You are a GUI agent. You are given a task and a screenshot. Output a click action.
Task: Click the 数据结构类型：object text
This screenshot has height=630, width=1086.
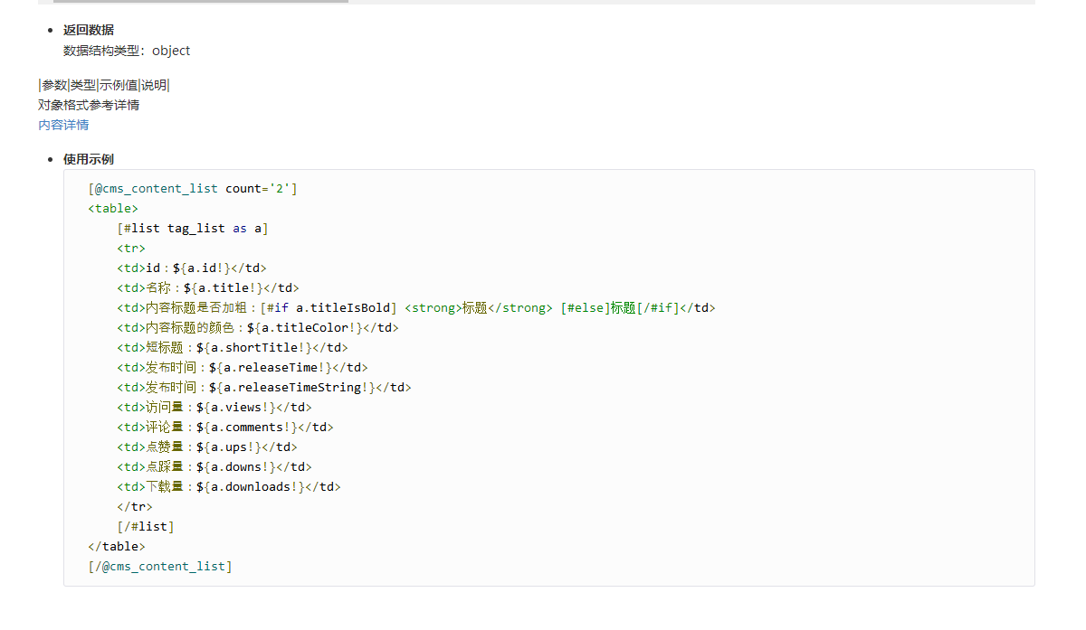[x=127, y=51]
